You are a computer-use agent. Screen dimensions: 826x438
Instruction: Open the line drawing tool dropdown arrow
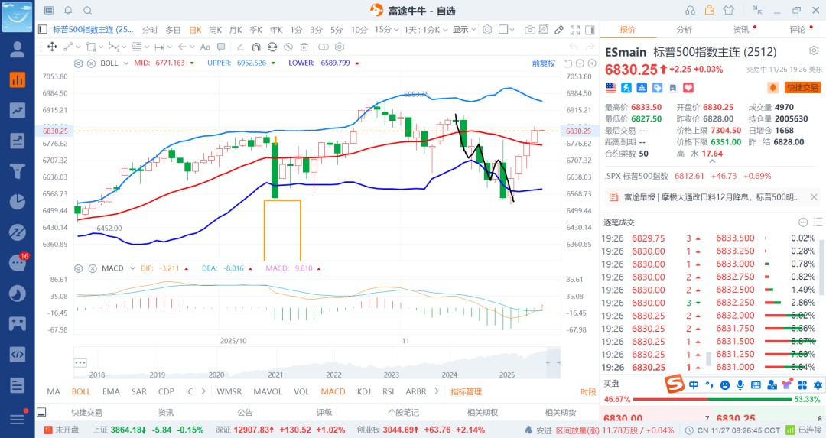(80, 47)
